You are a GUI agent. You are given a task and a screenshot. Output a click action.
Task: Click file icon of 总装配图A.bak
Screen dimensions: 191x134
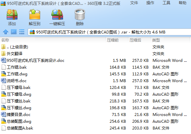[x=4, y=128]
